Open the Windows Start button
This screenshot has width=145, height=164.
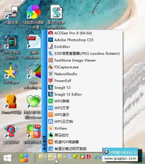coord(7,158)
